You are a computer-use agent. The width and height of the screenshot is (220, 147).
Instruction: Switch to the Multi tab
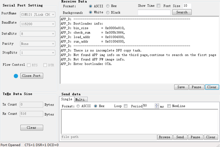pyautogui.click(x=80, y=100)
